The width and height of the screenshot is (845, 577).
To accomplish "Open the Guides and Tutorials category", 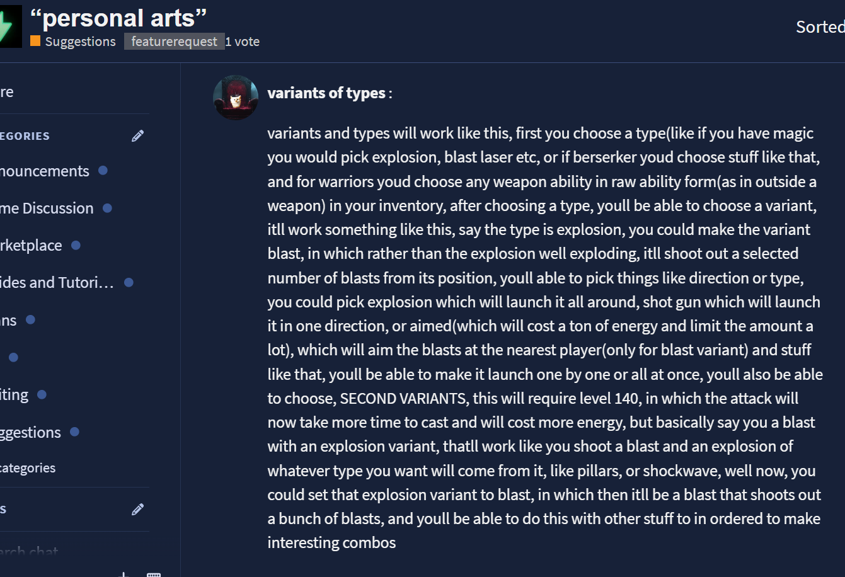I will [57, 282].
